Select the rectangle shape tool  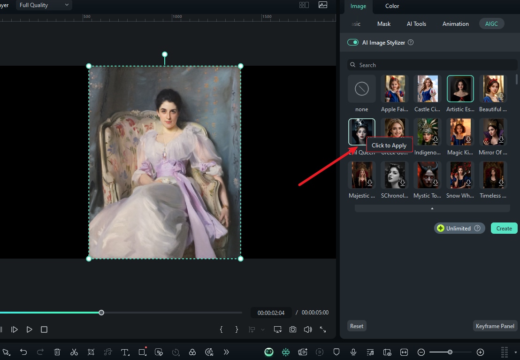coord(143,352)
